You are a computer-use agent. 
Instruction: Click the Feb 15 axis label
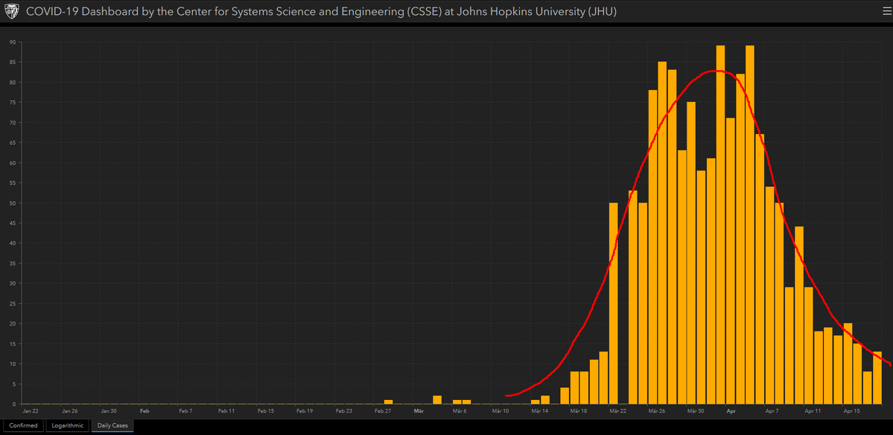(266, 410)
